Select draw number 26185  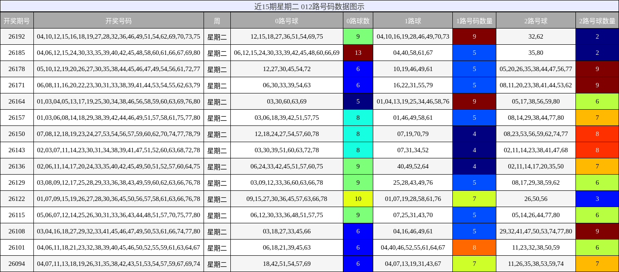pos(17,53)
